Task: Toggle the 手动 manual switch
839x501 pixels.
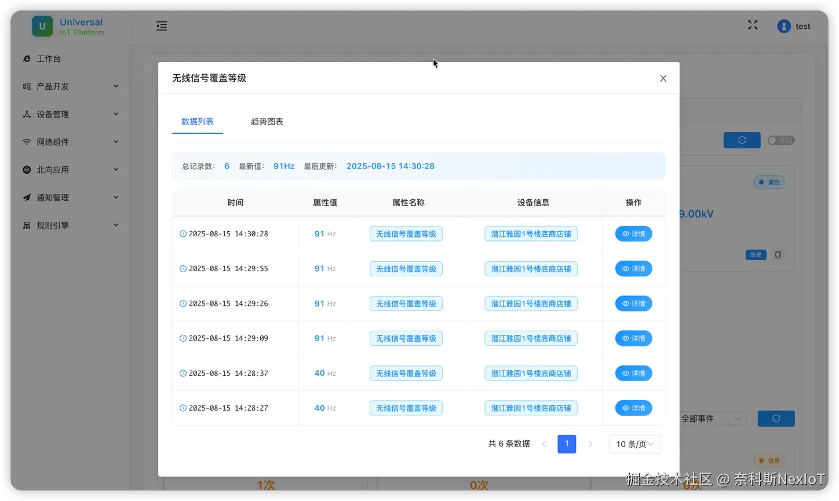Action: (780, 140)
